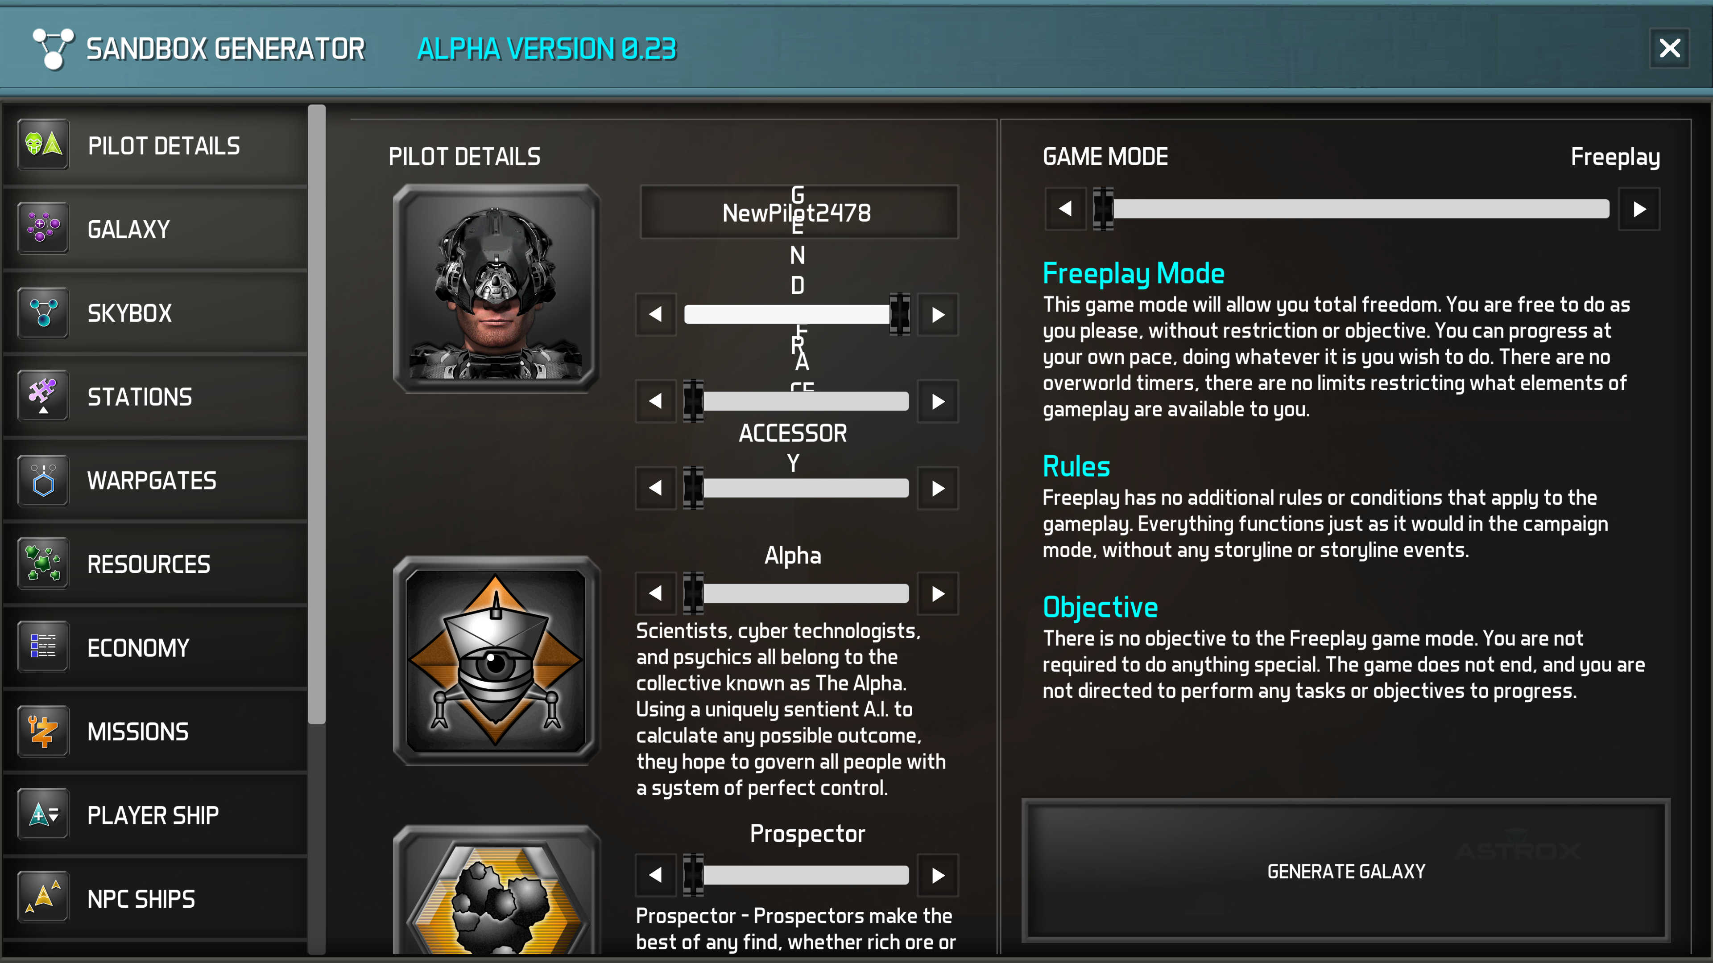Viewport: 1713px width, 963px height.
Task: Edit the pilot name field NewPilot2478
Action: 799,212
